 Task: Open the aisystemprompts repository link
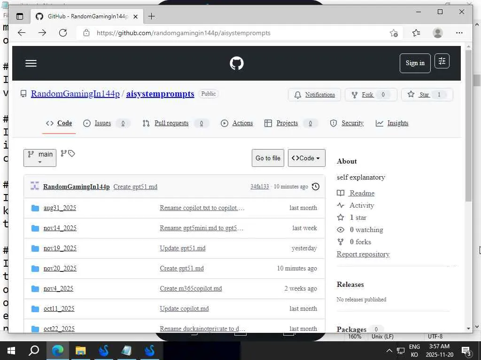(x=160, y=94)
